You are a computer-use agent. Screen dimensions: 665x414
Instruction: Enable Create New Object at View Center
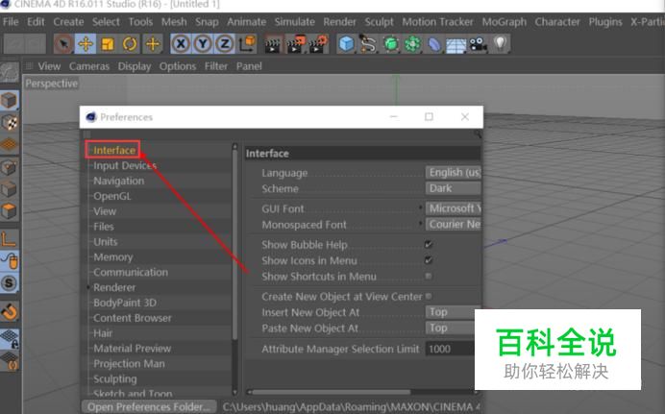click(x=429, y=296)
